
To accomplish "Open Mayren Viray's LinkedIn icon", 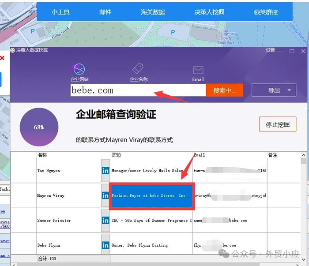I will 106,195.
